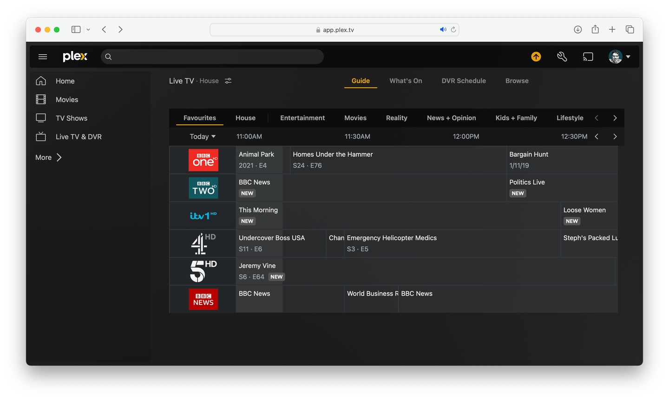Switch to the What's On tab
This screenshot has height=400, width=669.
pyautogui.click(x=406, y=81)
